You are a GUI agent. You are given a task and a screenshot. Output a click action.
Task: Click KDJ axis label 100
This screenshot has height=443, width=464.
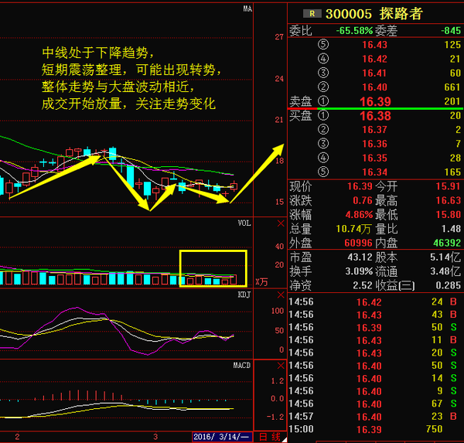[278, 311]
